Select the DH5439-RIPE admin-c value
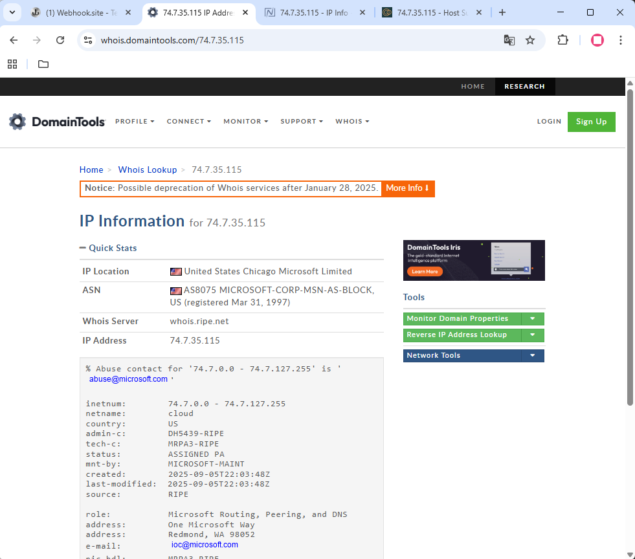Screen dimensions: 635x559 196,433
